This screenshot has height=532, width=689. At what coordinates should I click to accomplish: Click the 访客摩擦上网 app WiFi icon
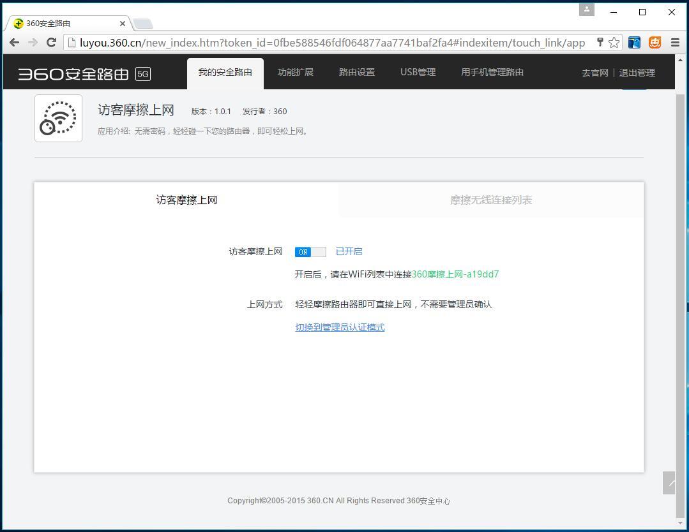pos(58,118)
